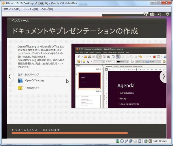Click the hard disk activity status icon
The image size is (173, 146).
117,141
